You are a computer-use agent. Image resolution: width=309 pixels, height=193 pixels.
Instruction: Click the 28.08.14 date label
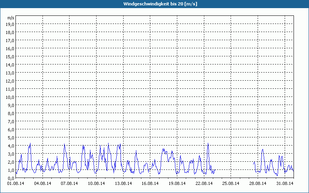point(258,183)
